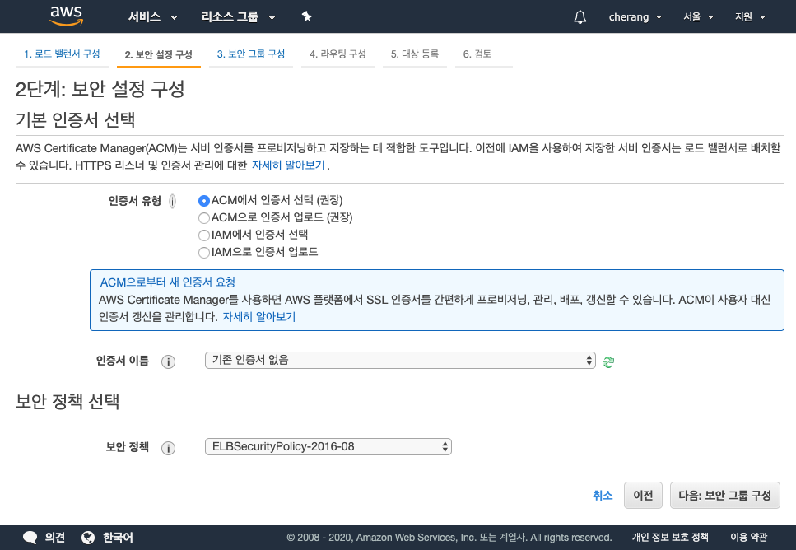Open 'ACM으로부터 새 인증서 요청' link
This screenshot has width=796, height=550.
pyautogui.click(x=168, y=282)
